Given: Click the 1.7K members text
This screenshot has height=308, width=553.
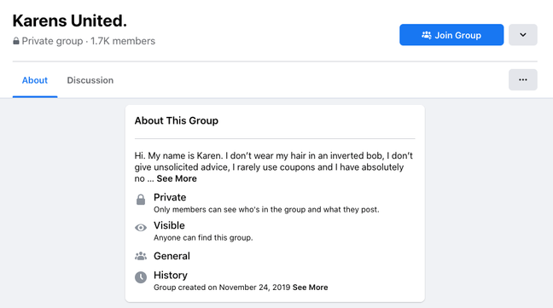Looking at the screenshot, I should pyautogui.click(x=123, y=41).
